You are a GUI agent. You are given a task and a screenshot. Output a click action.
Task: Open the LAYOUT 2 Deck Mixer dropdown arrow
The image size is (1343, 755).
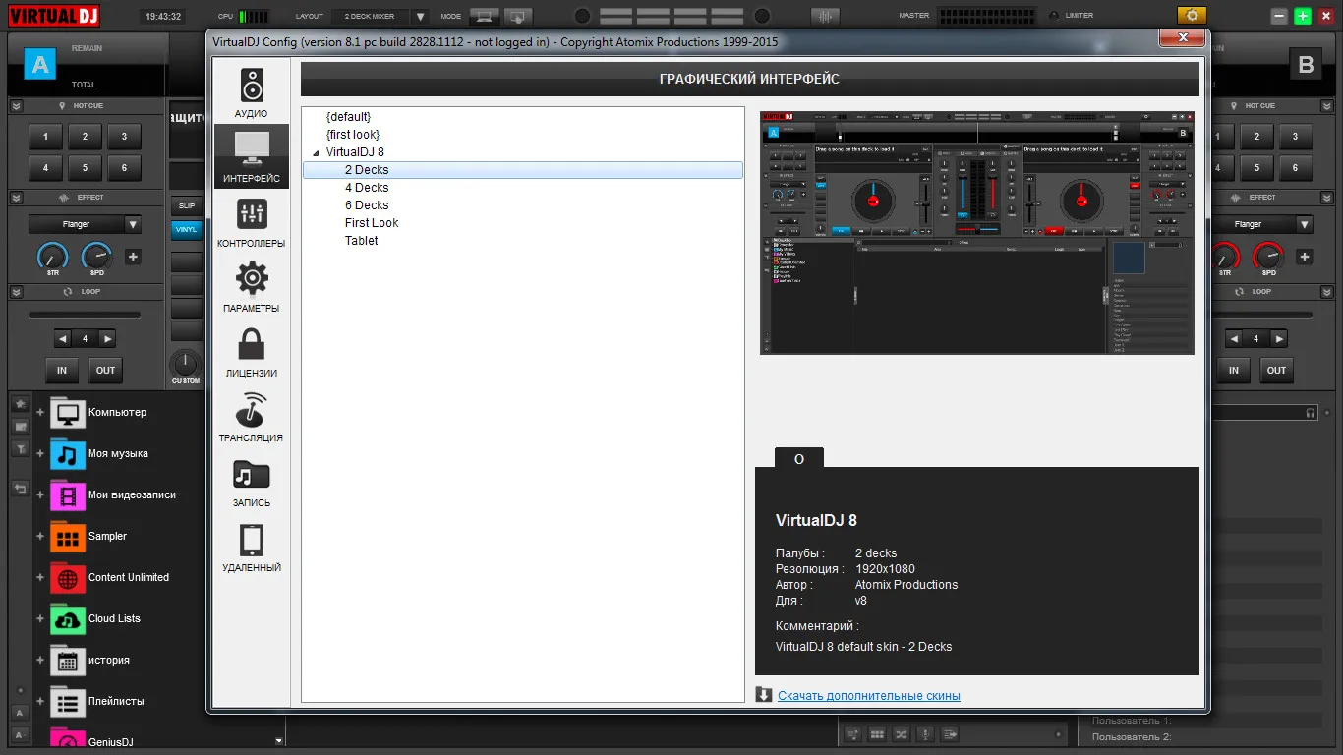point(420,17)
